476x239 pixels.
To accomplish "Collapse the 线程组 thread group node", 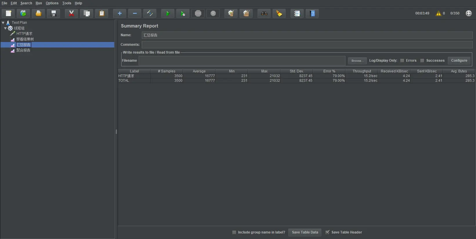I will [5, 28].
